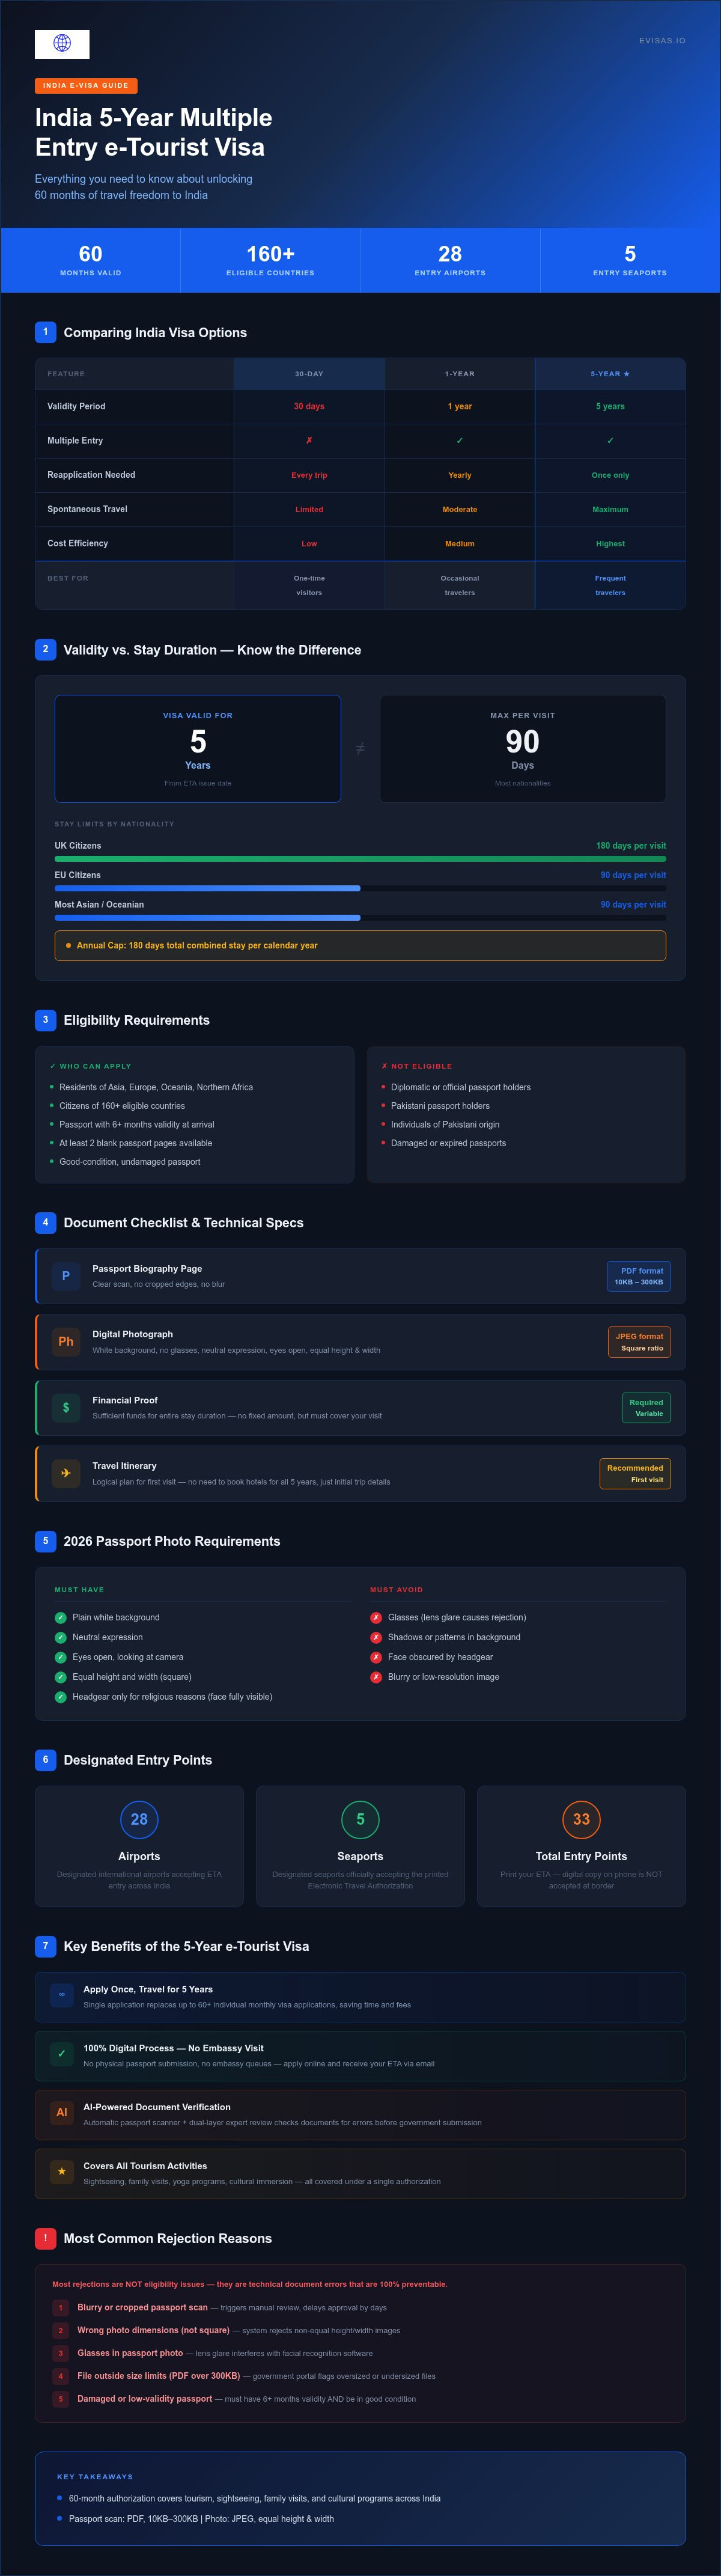Click the EU Citizens blue progress bar
This screenshot has height=2576, width=721.
(207, 888)
